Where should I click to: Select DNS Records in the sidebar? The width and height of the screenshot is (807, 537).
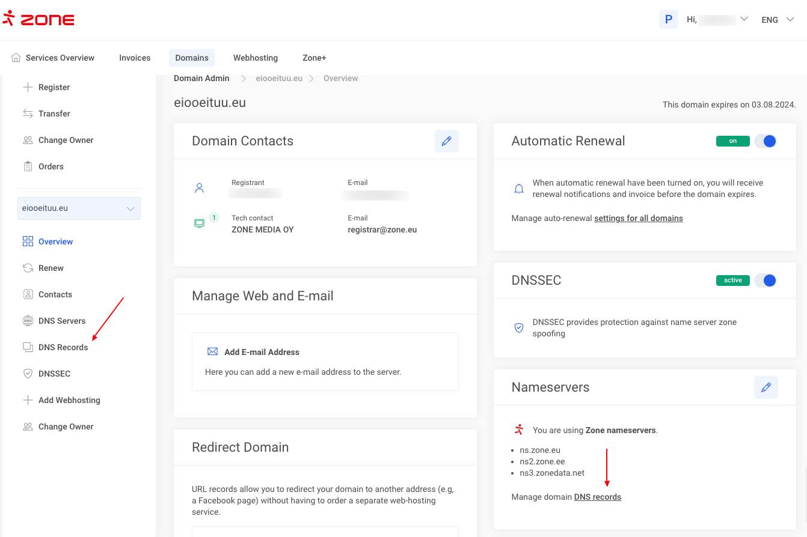[x=63, y=347]
